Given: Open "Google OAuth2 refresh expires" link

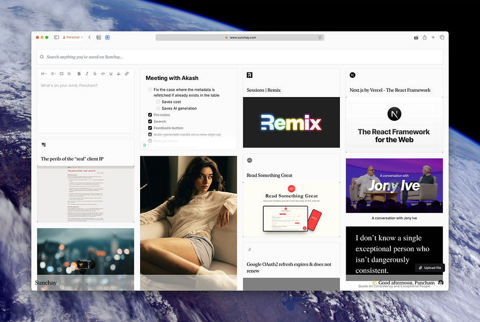Looking at the screenshot, I should (x=289, y=267).
